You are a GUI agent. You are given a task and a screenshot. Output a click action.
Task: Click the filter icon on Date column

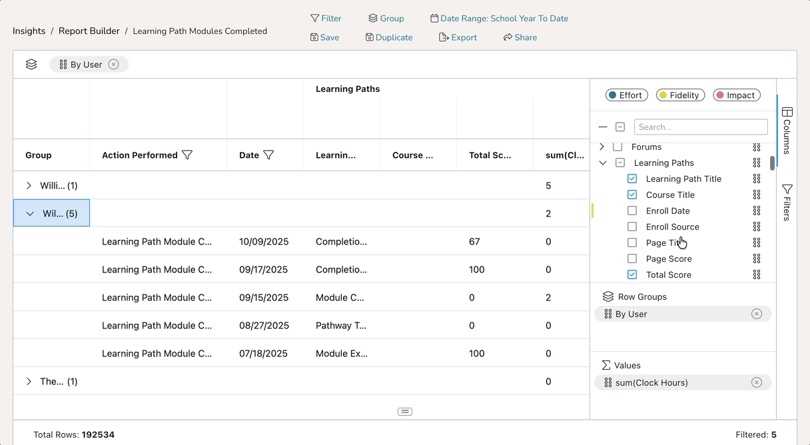(268, 155)
